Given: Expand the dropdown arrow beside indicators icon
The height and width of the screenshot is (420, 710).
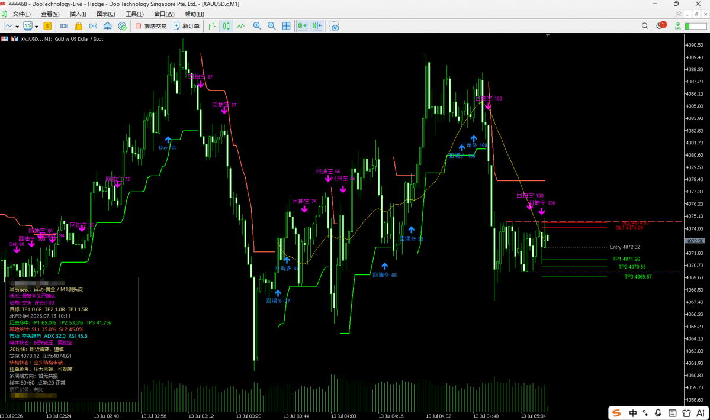Looking at the screenshot, I should tap(37, 27).
